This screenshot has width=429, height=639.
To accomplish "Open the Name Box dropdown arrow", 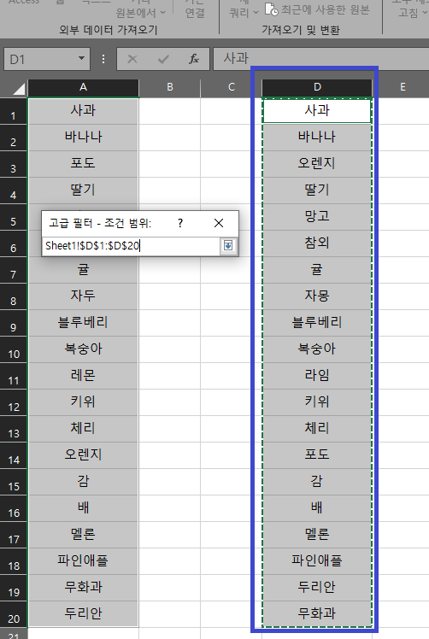I will (81, 59).
